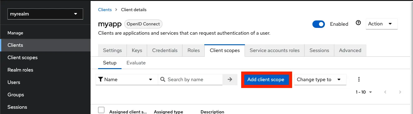
Task: Click the OpenID Connect badge
Action: tap(143, 24)
